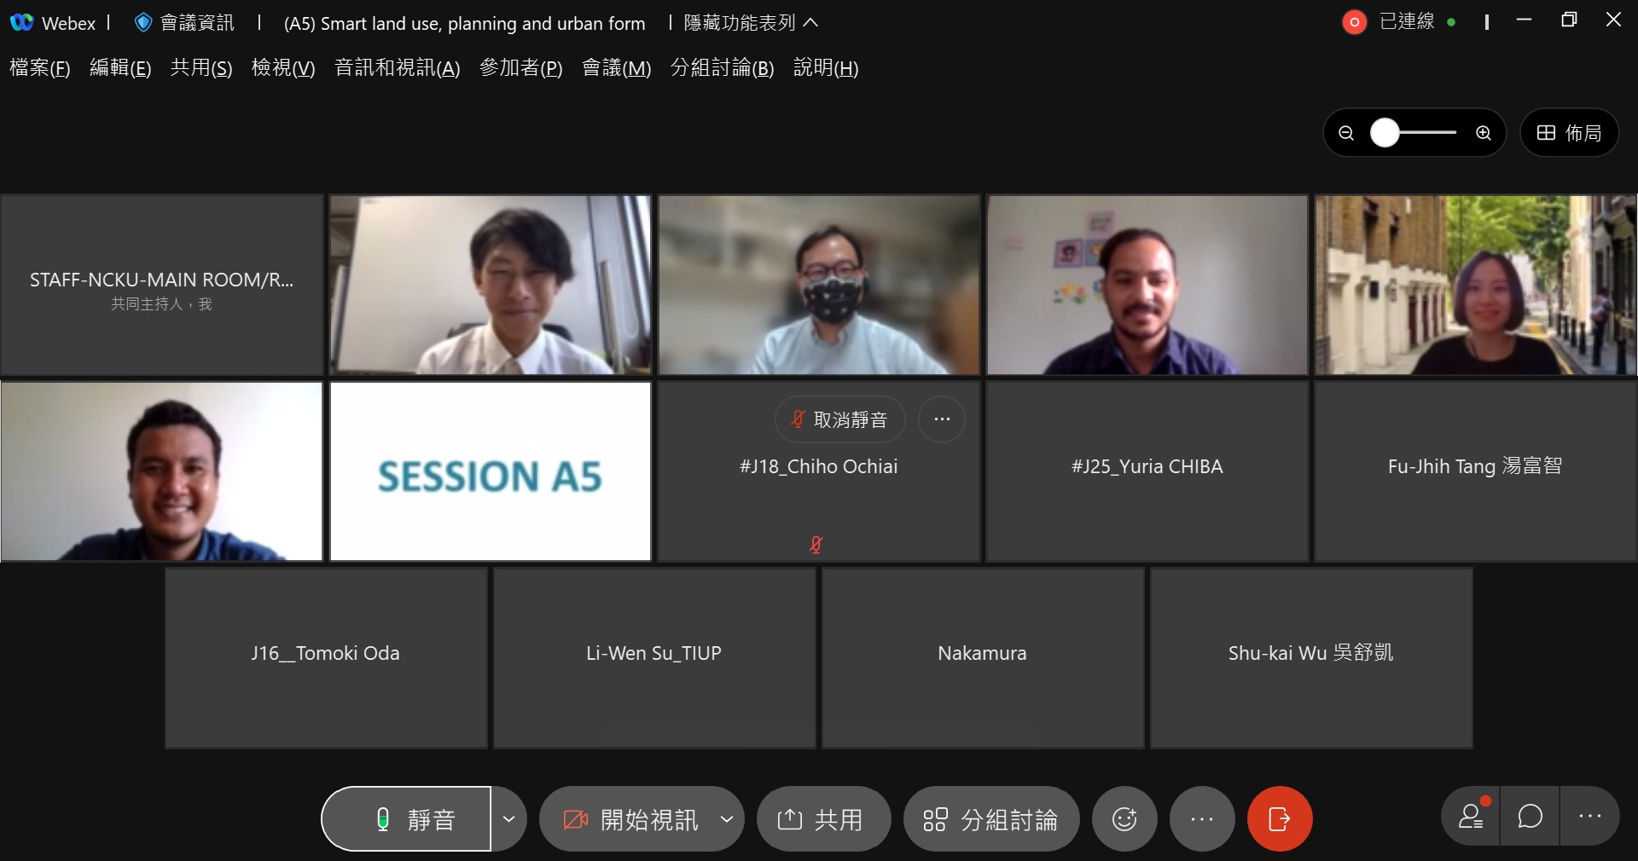Expand audio options arrow beside 靜音

(x=508, y=819)
